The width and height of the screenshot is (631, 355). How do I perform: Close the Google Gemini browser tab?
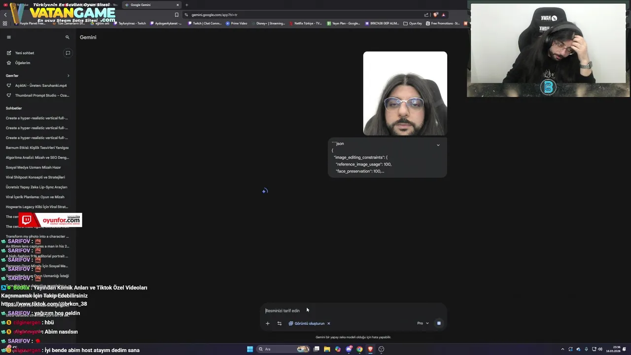point(177,5)
